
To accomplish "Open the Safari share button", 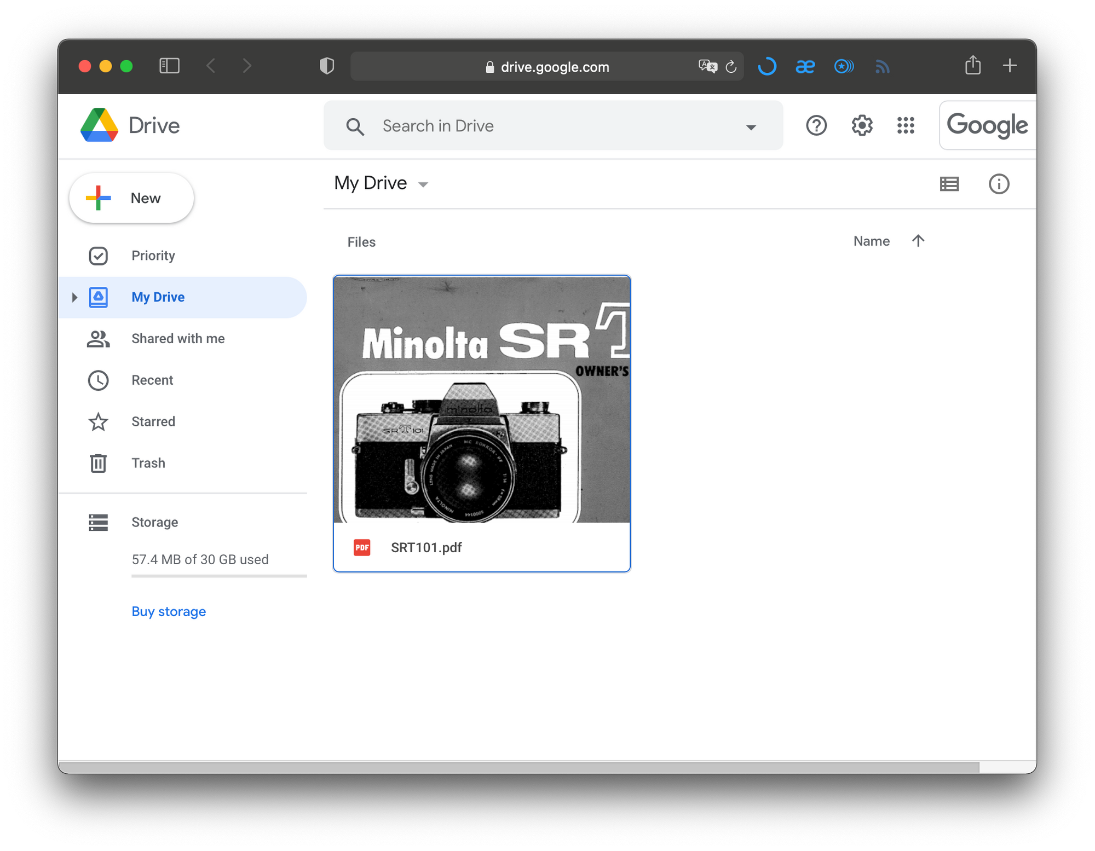I will click(973, 65).
